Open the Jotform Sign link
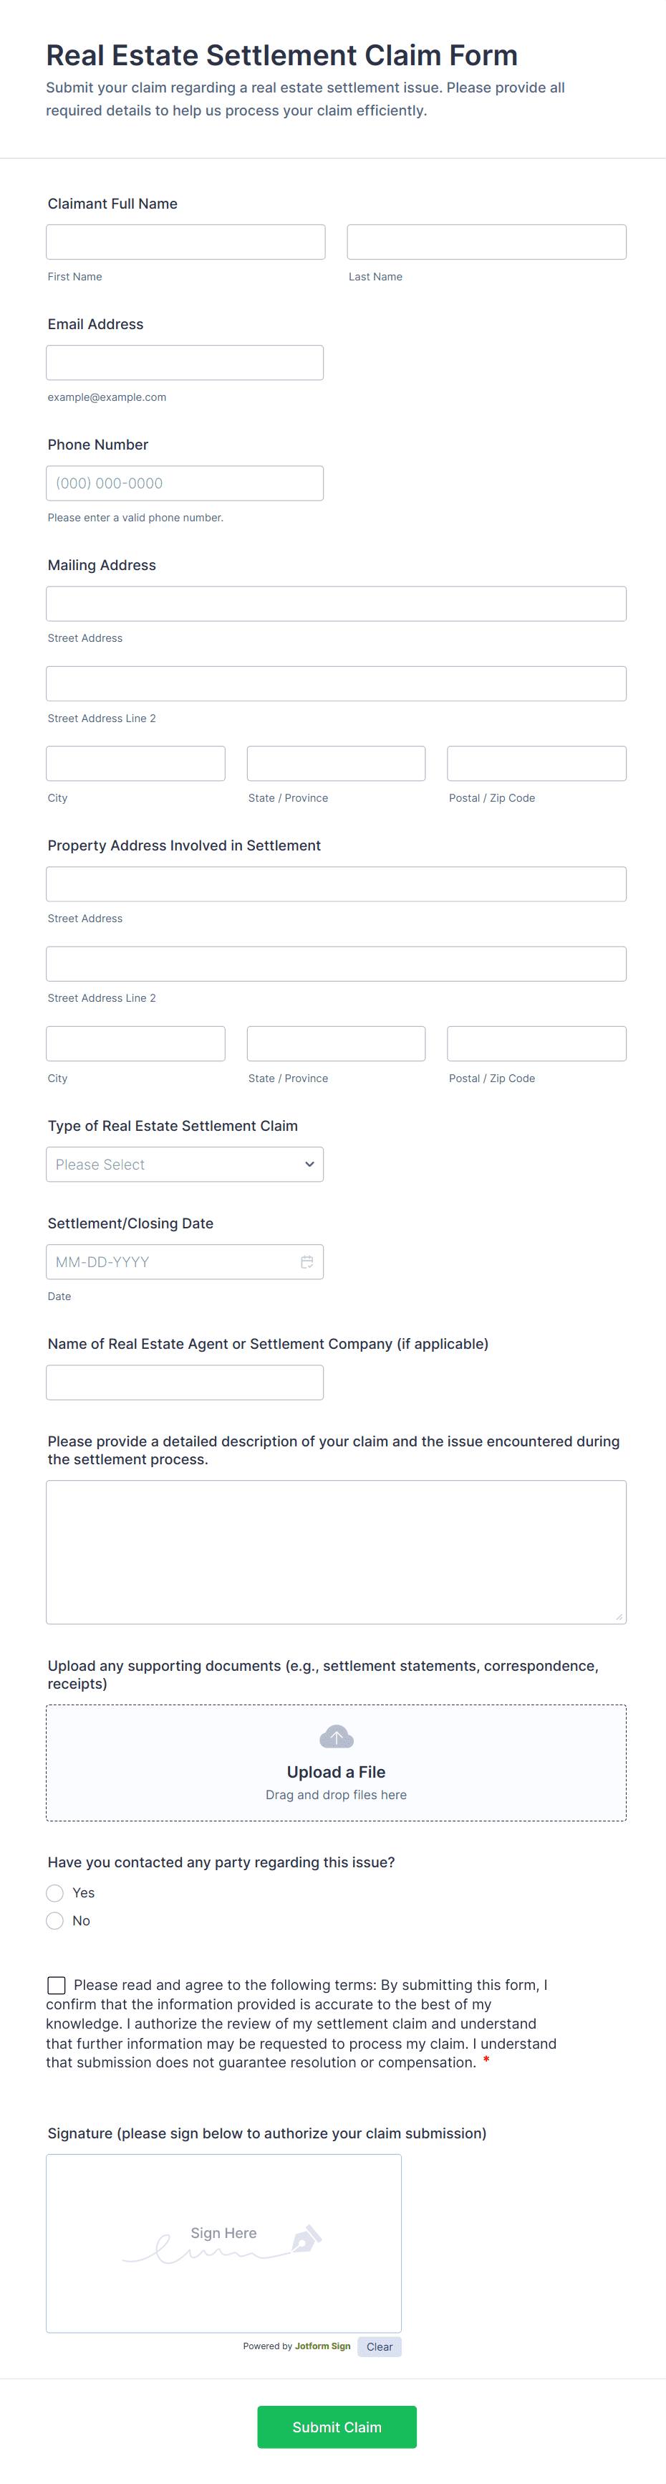This screenshot has width=666, height=2484. 322,2346
